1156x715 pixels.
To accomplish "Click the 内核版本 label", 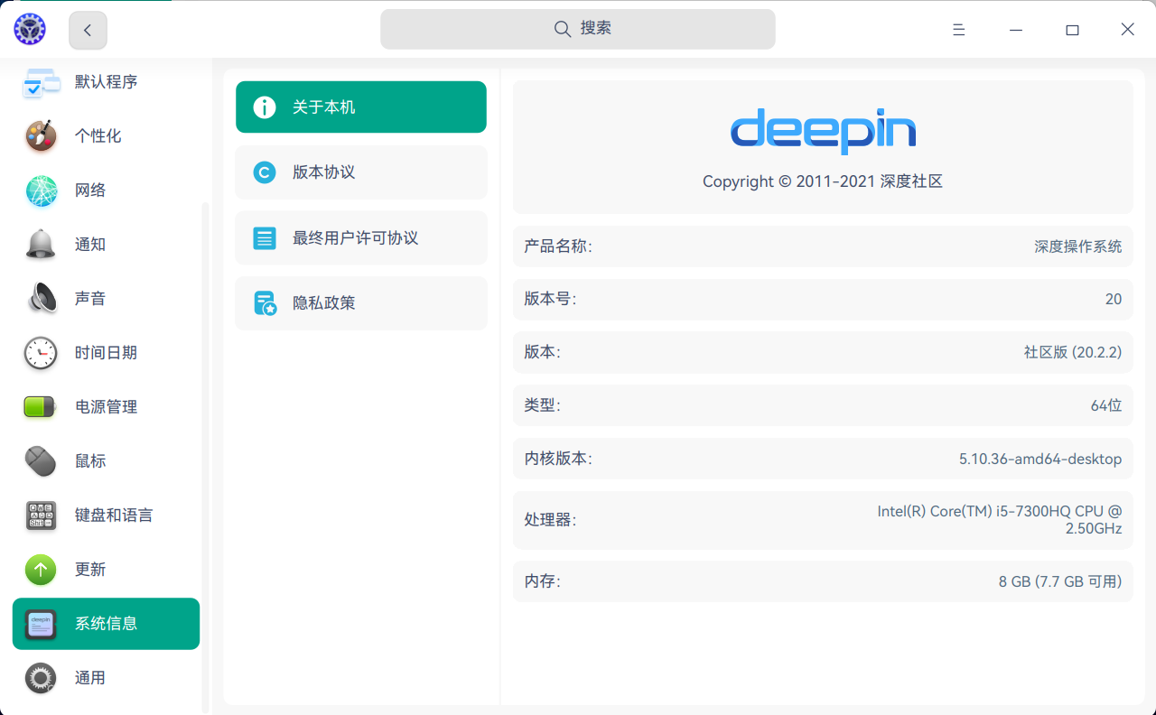I will click(x=558, y=459).
